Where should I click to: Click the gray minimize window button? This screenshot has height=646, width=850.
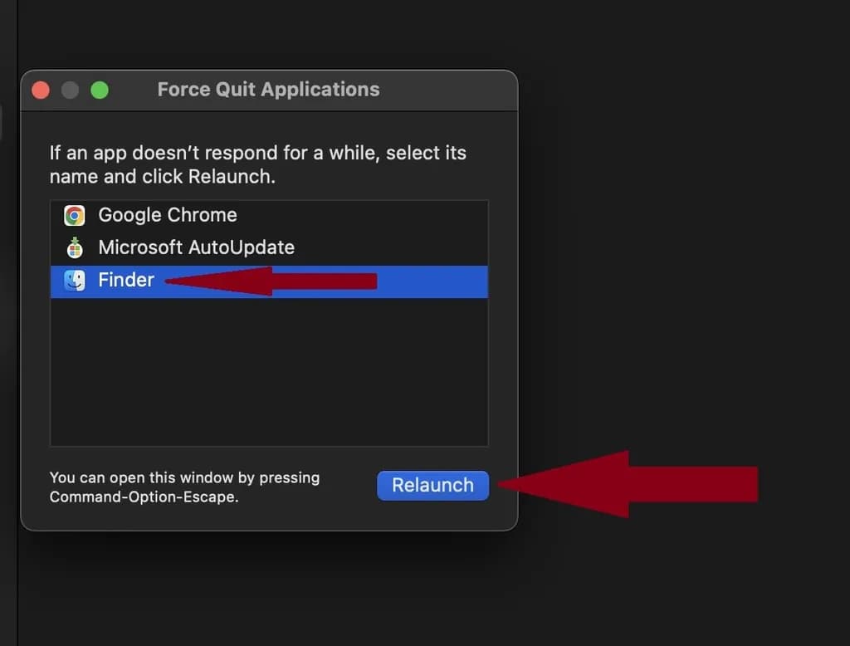(70, 91)
